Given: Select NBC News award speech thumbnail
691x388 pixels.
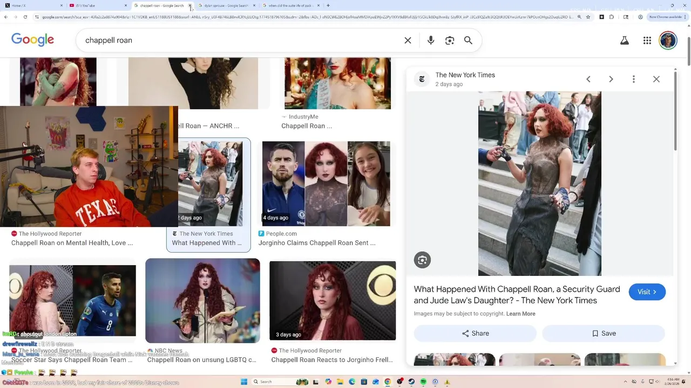Looking at the screenshot, I should tap(202, 301).
